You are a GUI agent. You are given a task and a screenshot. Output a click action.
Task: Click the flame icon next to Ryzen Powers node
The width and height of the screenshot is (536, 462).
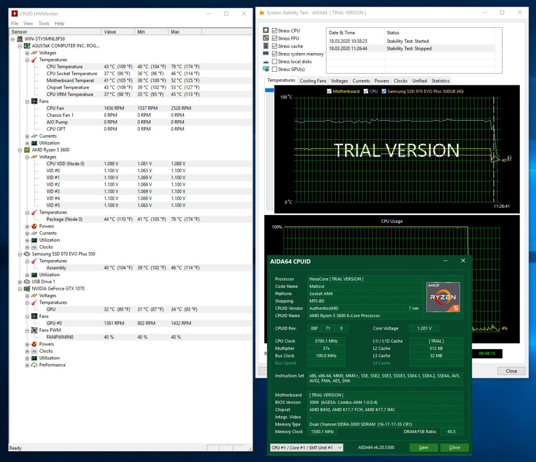(34, 226)
